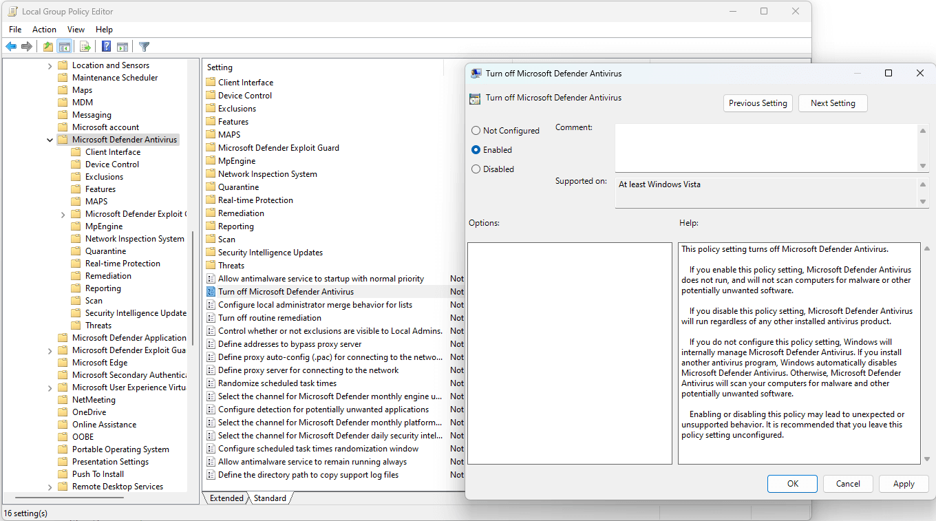Expand Microsoft Defender Exploit Guard under Defender Antivirus
Image resolution: width=936 pixels, height=521 pixels.
63,214
